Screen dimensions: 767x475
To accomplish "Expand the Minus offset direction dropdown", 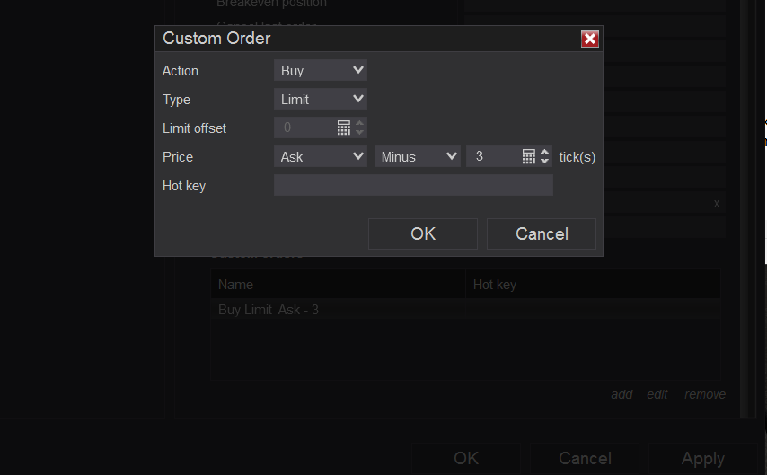I will point(418,156).
